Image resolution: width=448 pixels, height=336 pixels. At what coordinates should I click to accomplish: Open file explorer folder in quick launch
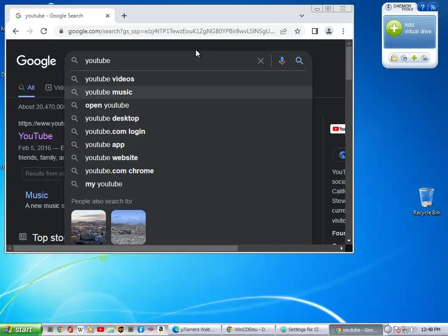111,329
